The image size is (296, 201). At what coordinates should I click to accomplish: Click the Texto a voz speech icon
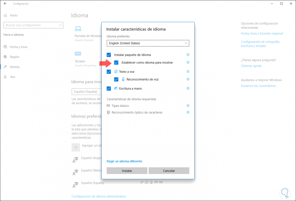(116, 72)
